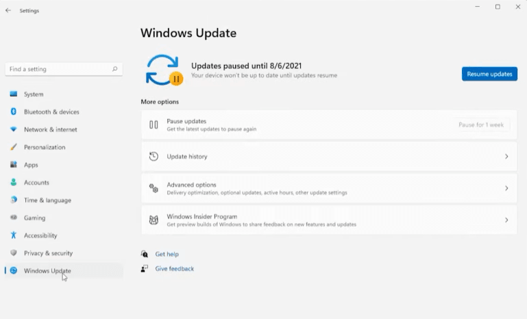This screenshot has height=319, width=527.
Task: Select the Apps category
Action: coord(64,164)
